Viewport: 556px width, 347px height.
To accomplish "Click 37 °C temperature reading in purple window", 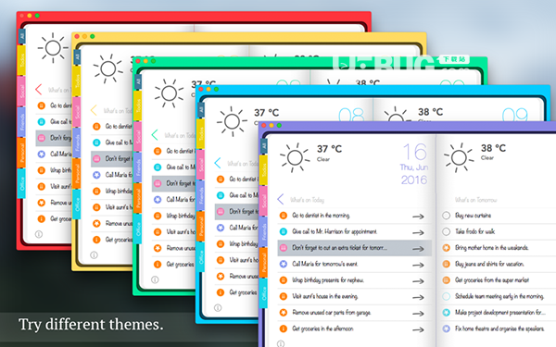I will [329, 149].
